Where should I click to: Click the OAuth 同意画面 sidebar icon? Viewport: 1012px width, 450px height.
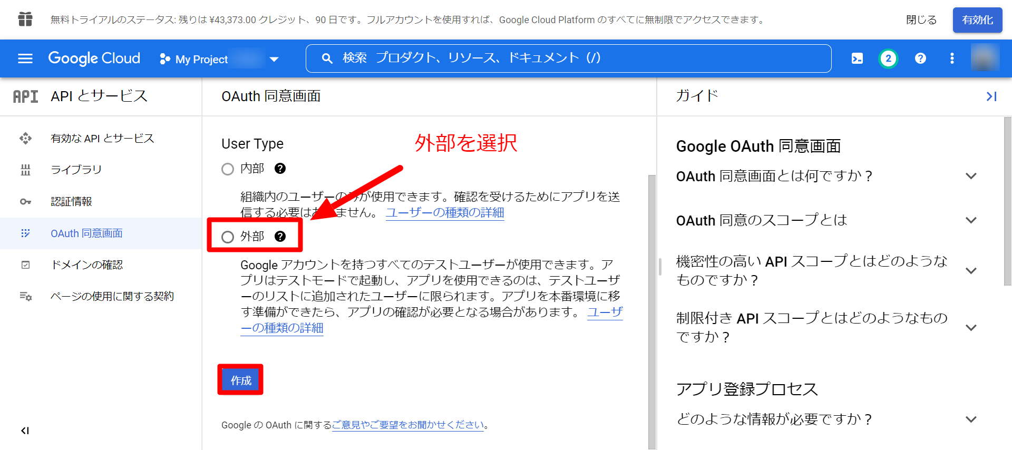pos(25,233)
